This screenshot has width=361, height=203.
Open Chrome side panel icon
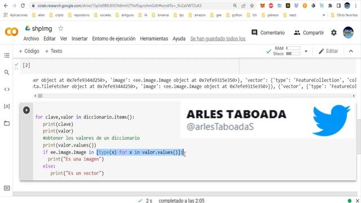[338, 6]
